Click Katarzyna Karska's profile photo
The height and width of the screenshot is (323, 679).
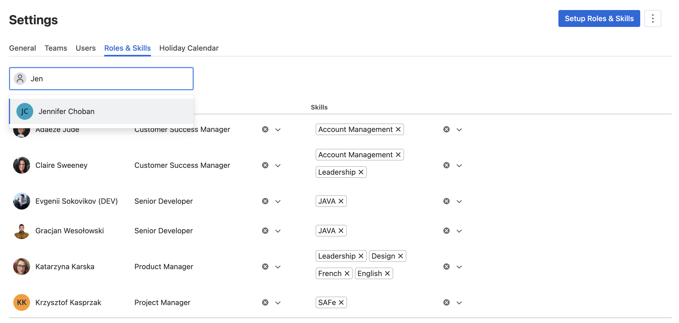22,267
